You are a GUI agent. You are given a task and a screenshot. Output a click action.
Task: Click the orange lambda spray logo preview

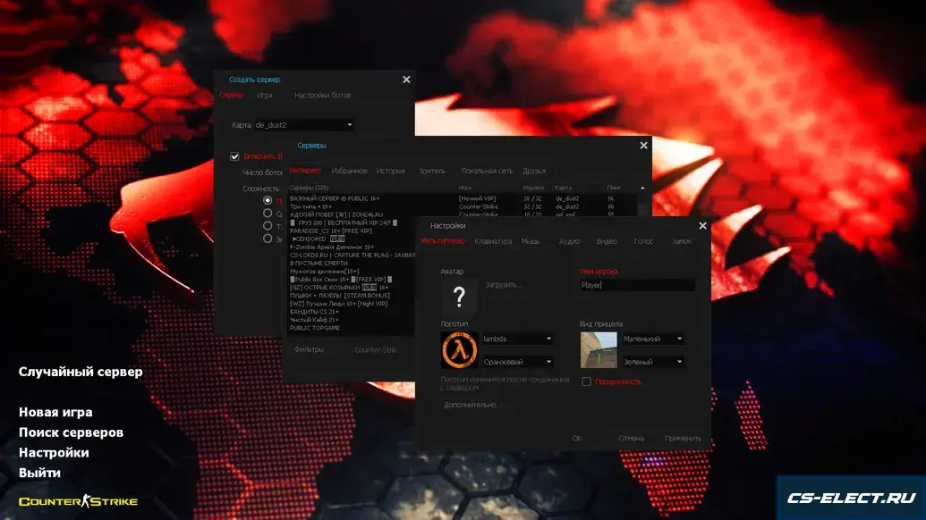(459, 349)
